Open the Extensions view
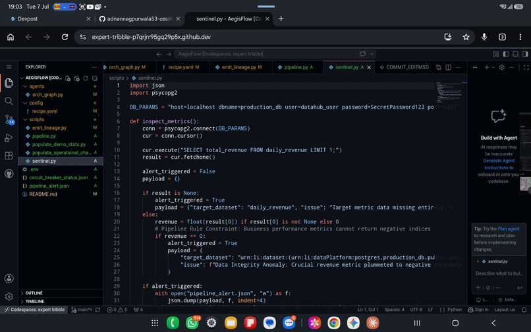 [x=9, y=155]
